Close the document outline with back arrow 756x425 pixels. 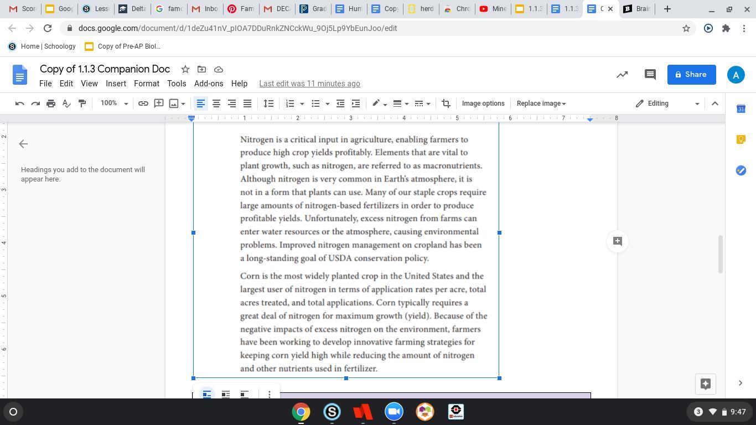point(23,144)
